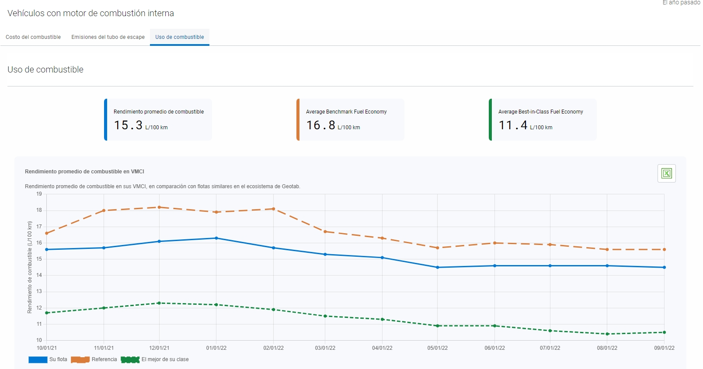Export the chart to Excel
Screen dimensions: 703x369
tap(666, 173)
